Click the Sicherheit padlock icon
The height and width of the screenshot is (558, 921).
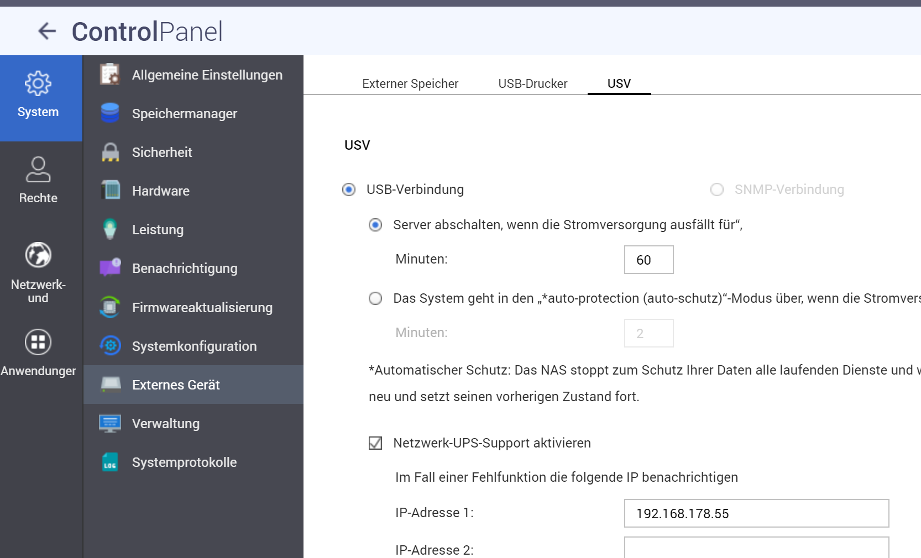click(x=110, y=152)
